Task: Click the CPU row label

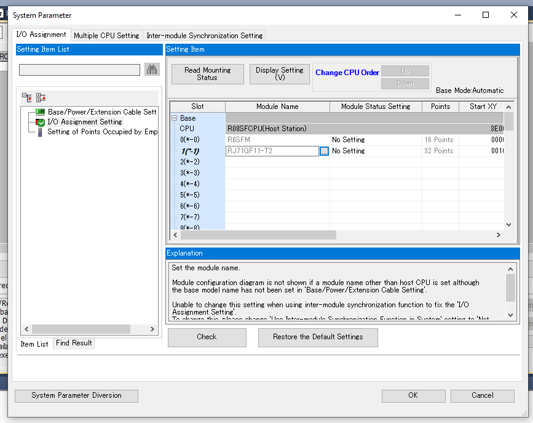Action: [x=187, y=129]
